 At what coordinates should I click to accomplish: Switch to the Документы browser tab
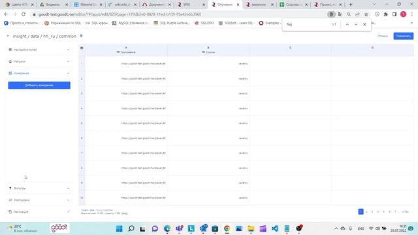pyautogui.click(x=157, y=5)
